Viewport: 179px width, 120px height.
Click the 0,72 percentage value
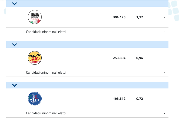[140, 99]
